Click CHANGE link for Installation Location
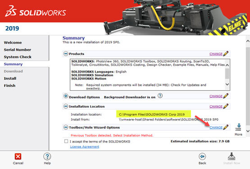The image size is (250, 169). [216, 106]
